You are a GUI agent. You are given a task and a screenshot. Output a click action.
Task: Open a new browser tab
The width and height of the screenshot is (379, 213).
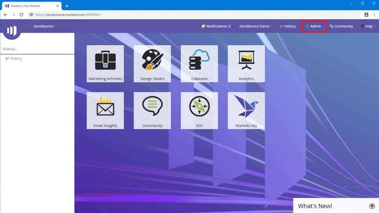coord(67,6)
